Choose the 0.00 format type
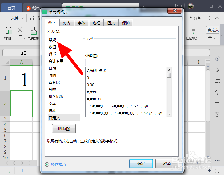Image resolution: width=224 pixels, height=175 pixels. click(x=126, y=85)
